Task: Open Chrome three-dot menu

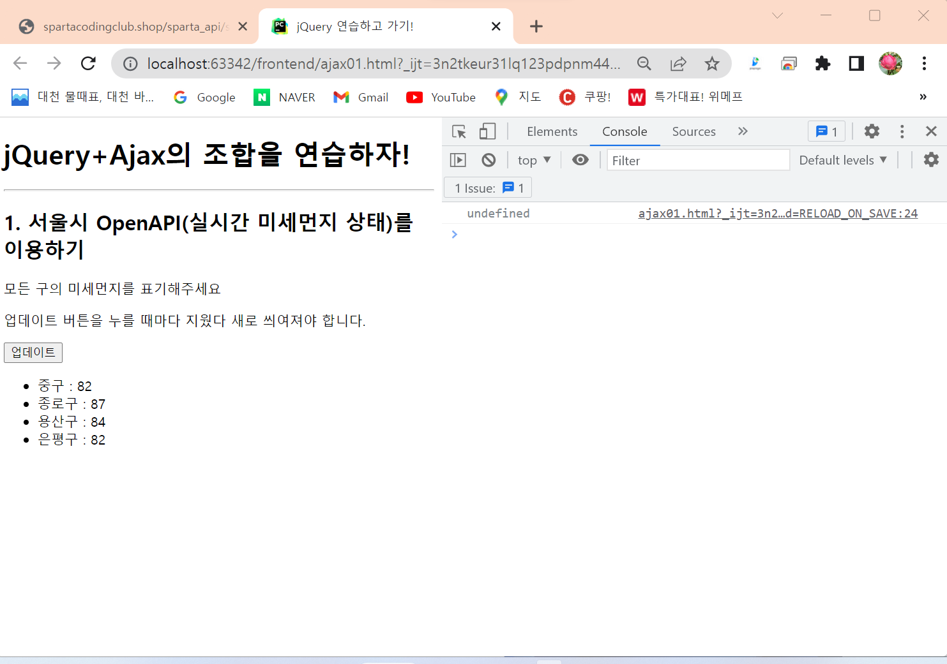Action: pos(924,63)
